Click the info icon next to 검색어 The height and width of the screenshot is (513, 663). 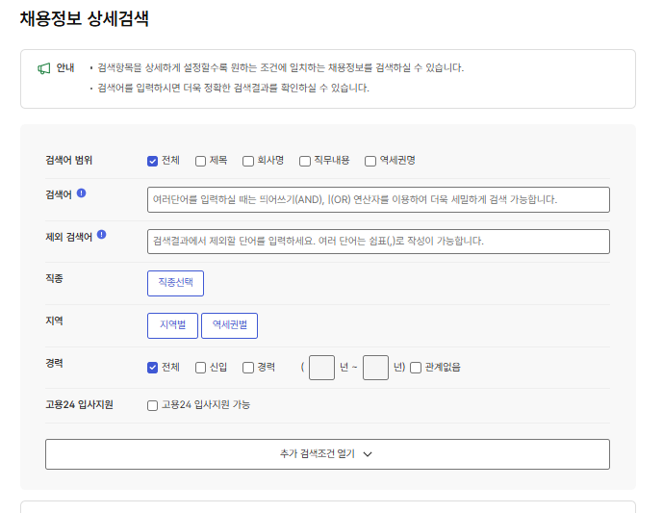click(81, 193)
